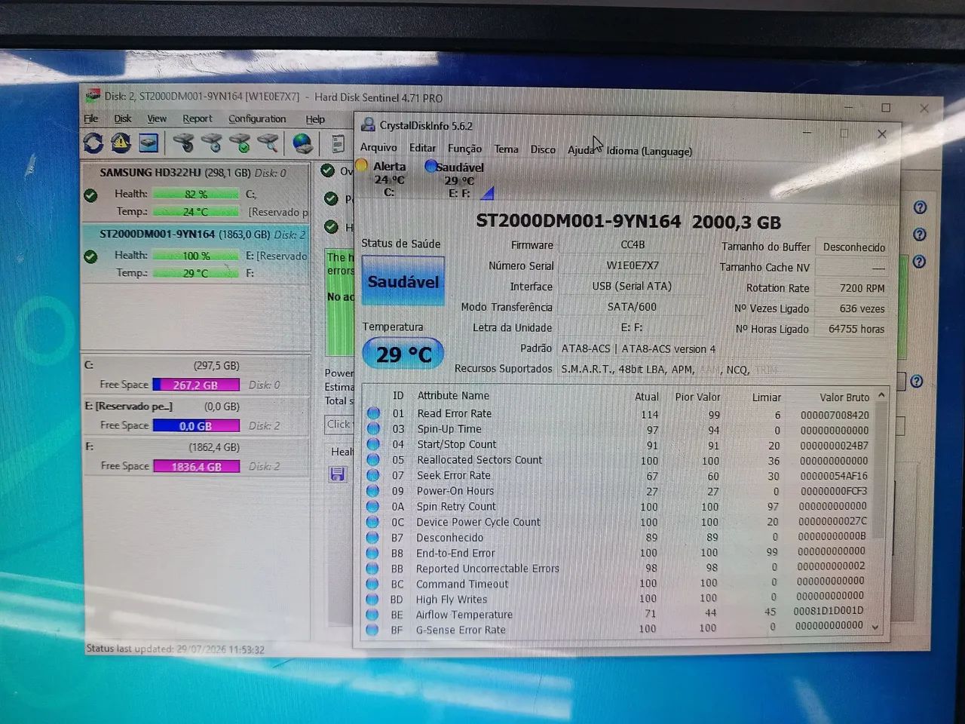Screen dimensions: 965x724
Task: Click the disk panel icon in Hard Disk Sentinel toolbar
Action: click(x=149, y=143)
